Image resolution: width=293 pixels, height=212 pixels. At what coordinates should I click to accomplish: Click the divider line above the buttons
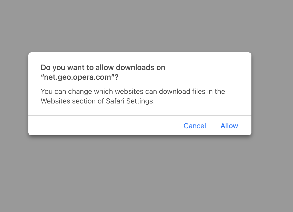tap(140, 115)
